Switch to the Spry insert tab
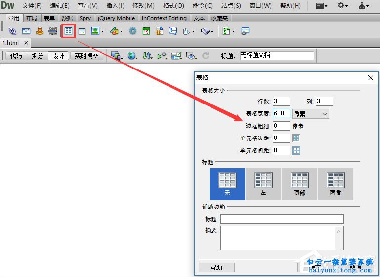The width and height of the screenshot is (380, 277). (85, 18)
